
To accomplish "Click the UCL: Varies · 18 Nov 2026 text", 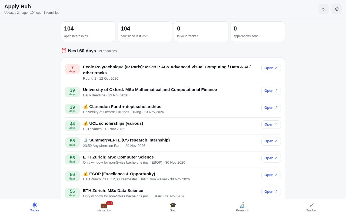I will (x=104, y=129).
